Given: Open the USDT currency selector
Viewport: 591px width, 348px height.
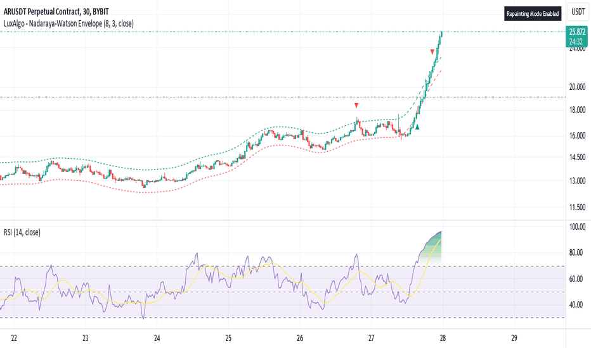Looking at the screenshot, I should pos(578,11).
